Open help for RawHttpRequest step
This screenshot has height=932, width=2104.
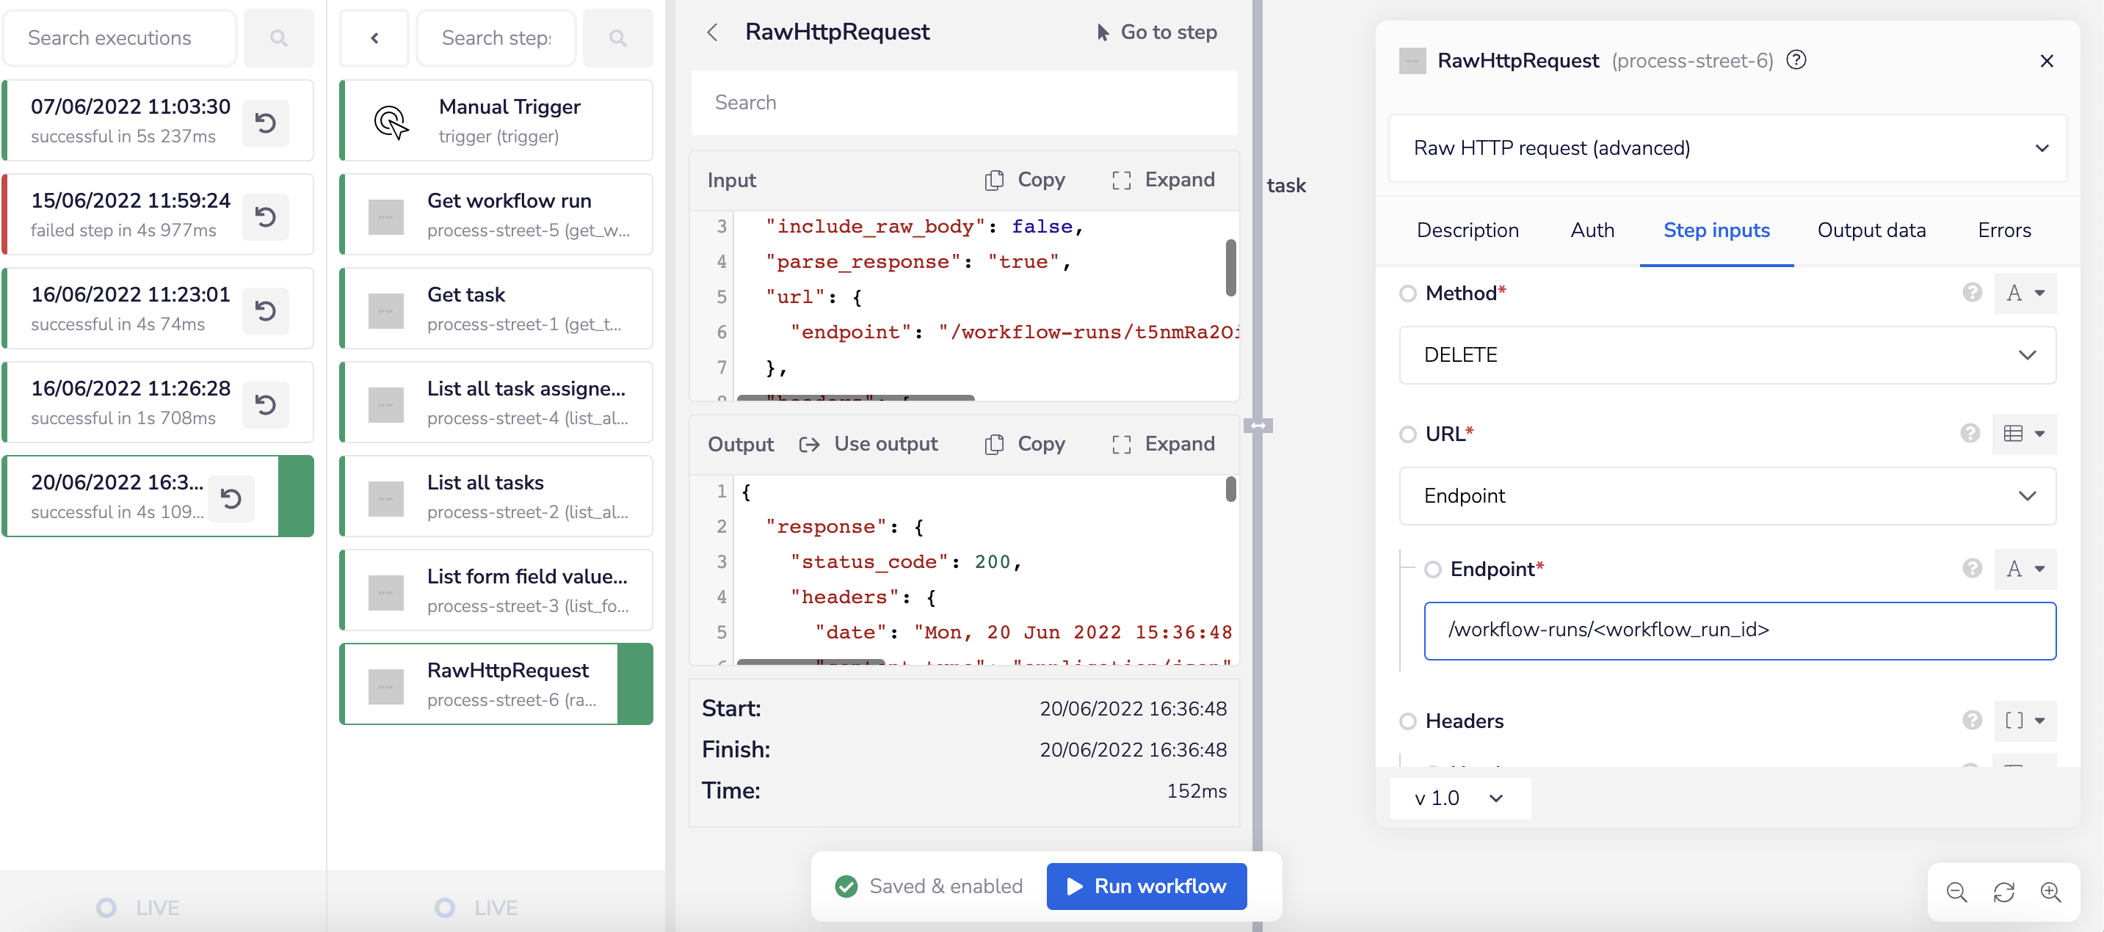[1797, 59]
